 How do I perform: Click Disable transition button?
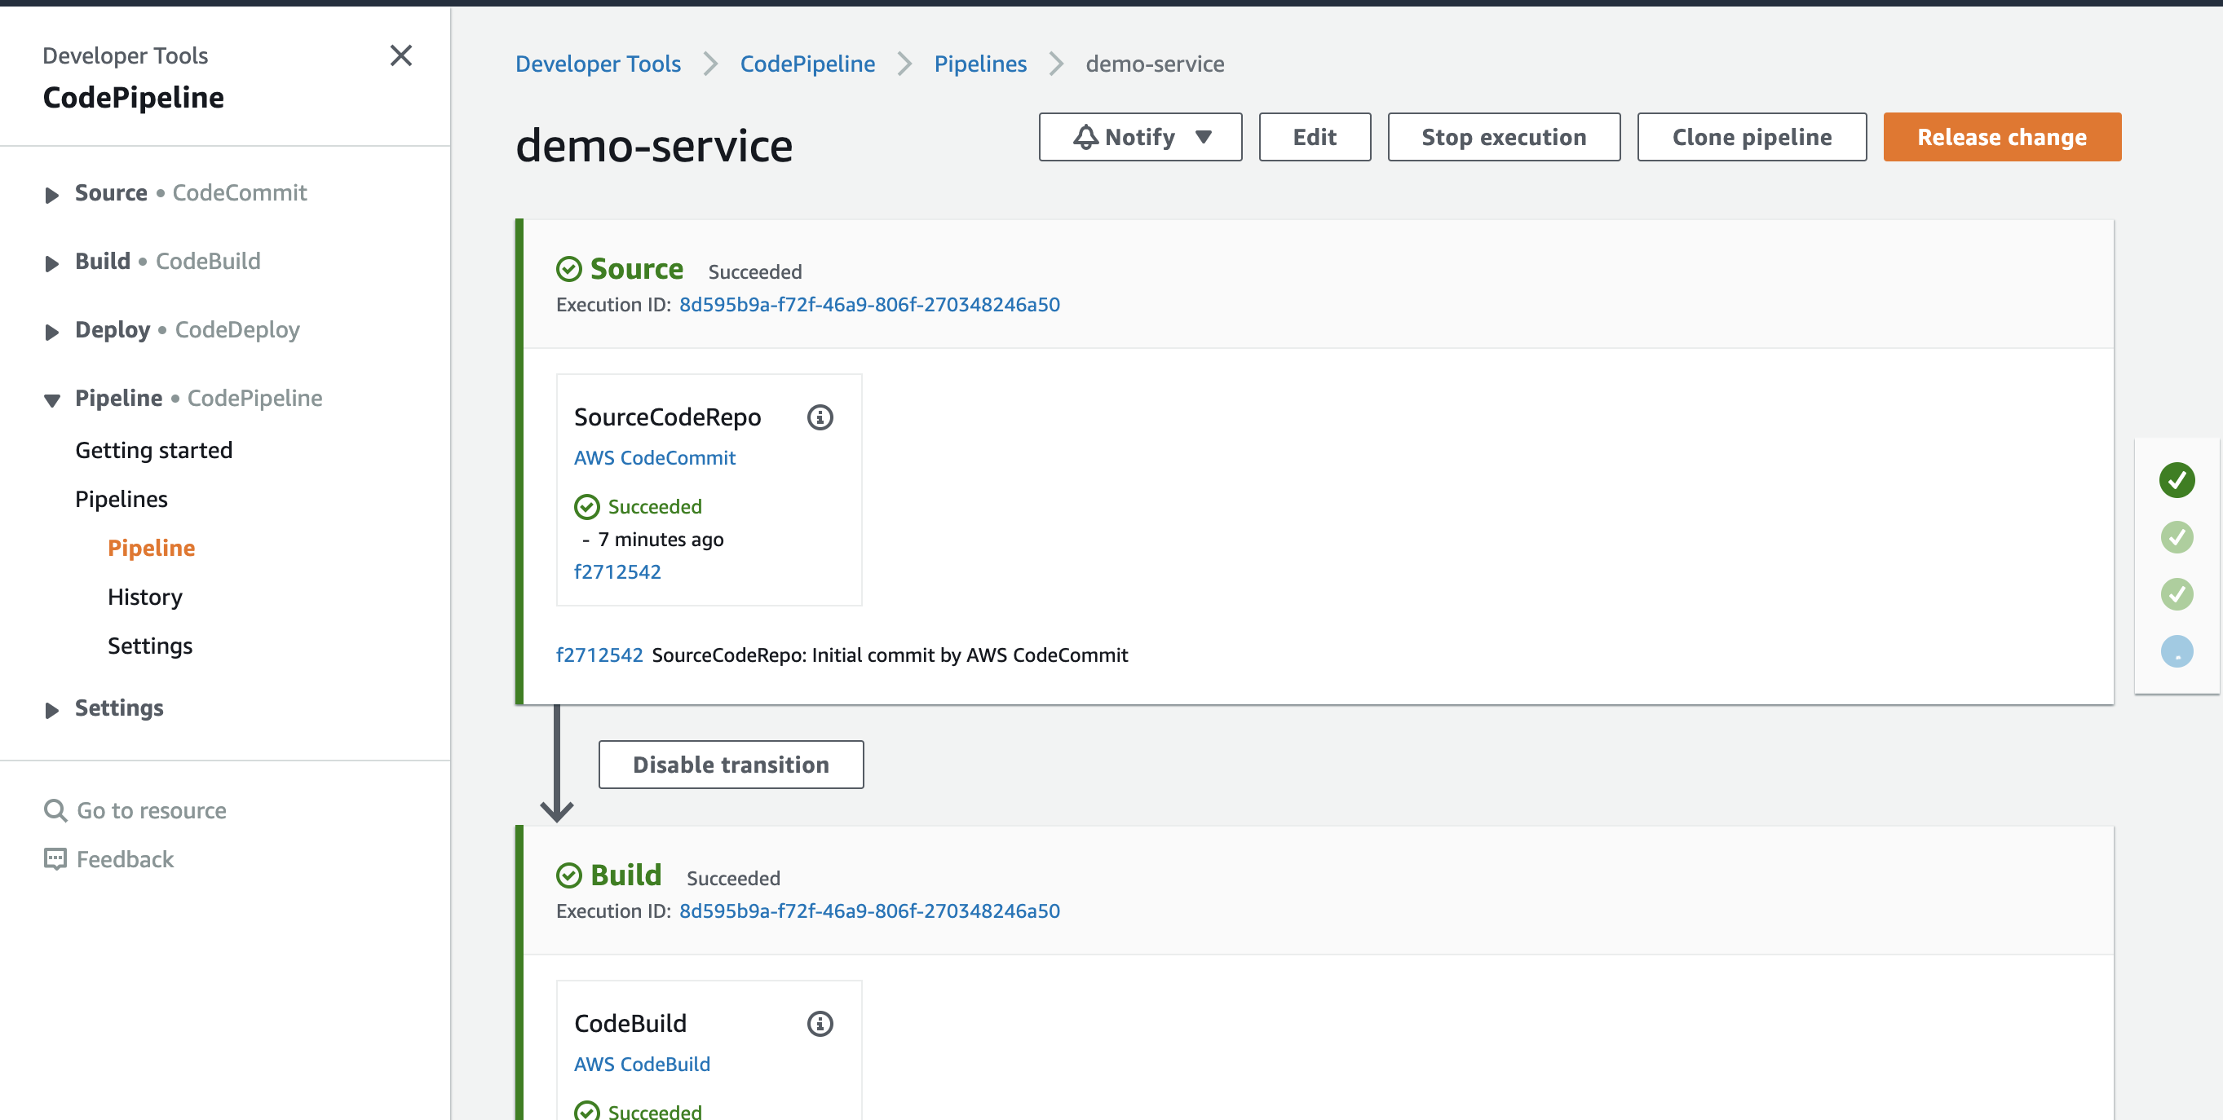click(731, 765)
